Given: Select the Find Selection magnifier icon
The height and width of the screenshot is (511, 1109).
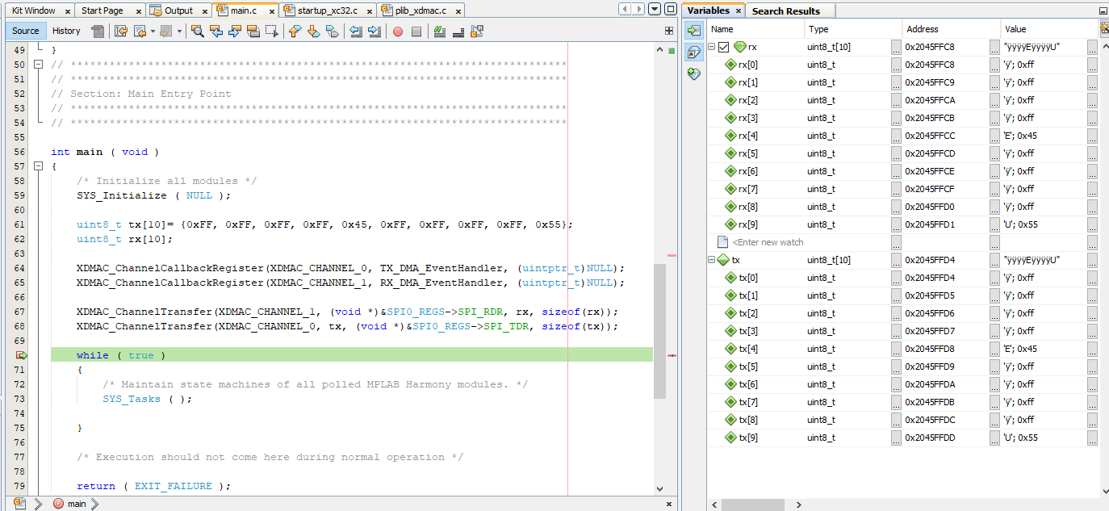Looking at the screenshot, I should click(x=198, y=31).
